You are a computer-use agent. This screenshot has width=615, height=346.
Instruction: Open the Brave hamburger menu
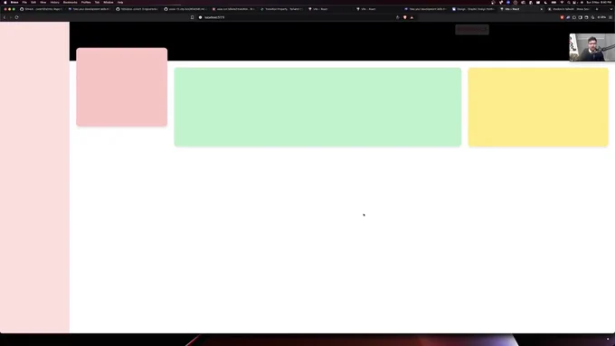point(610,17)
